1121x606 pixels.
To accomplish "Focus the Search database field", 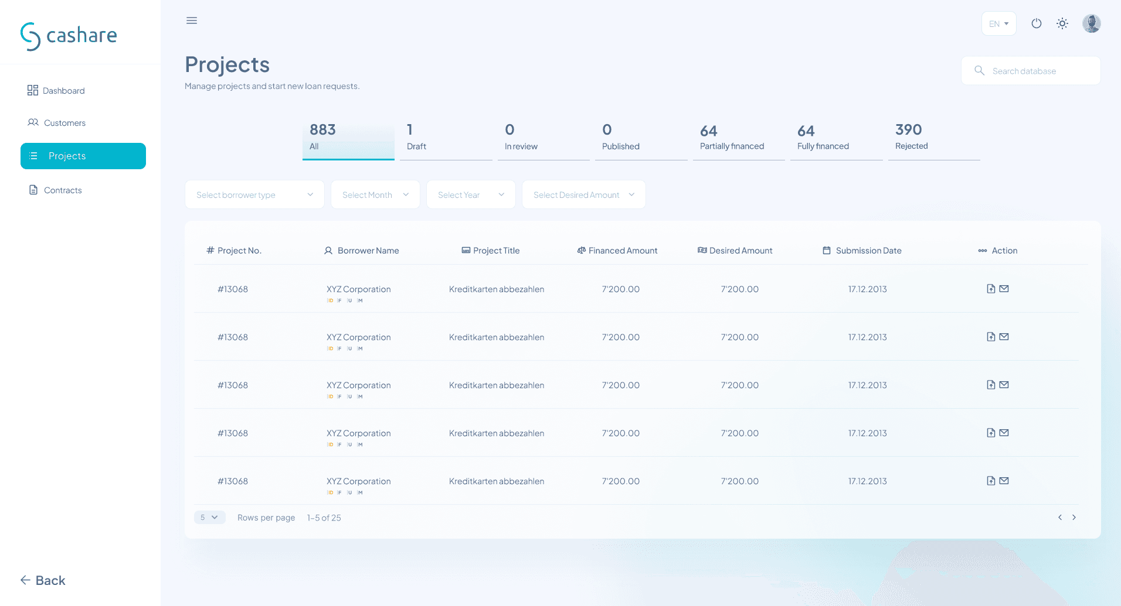I will (x=1031, y=71).
